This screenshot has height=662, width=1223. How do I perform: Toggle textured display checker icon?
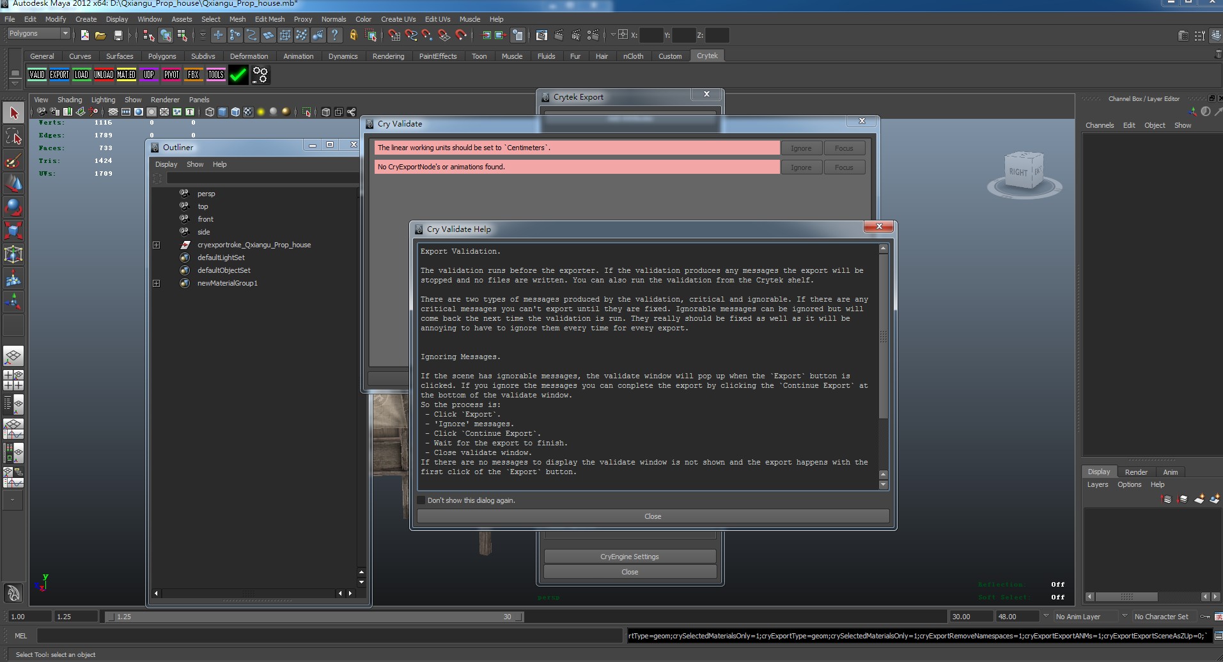pos(248,112)
